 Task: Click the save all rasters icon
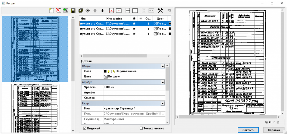tap(80, 11)
